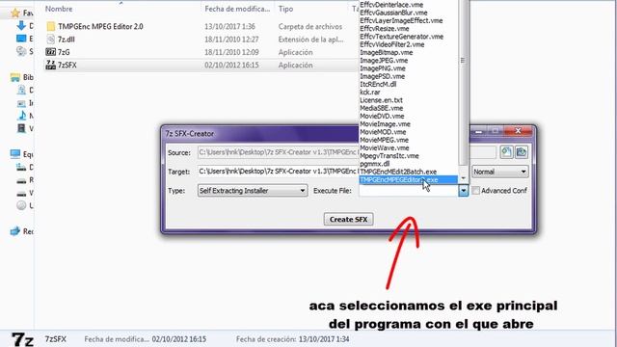This screenshot has width=617, height=347.
Task: Click the large 7z icon in details pane
Action: [x=22, y=339]
